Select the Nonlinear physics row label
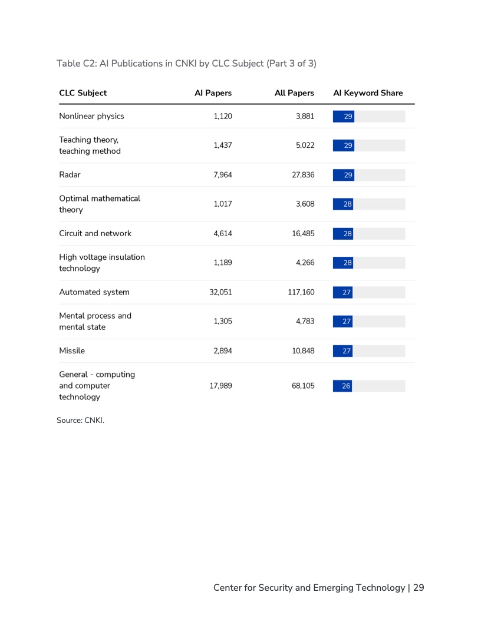This screenshot has width=481, height=622. tap(92, 116)
